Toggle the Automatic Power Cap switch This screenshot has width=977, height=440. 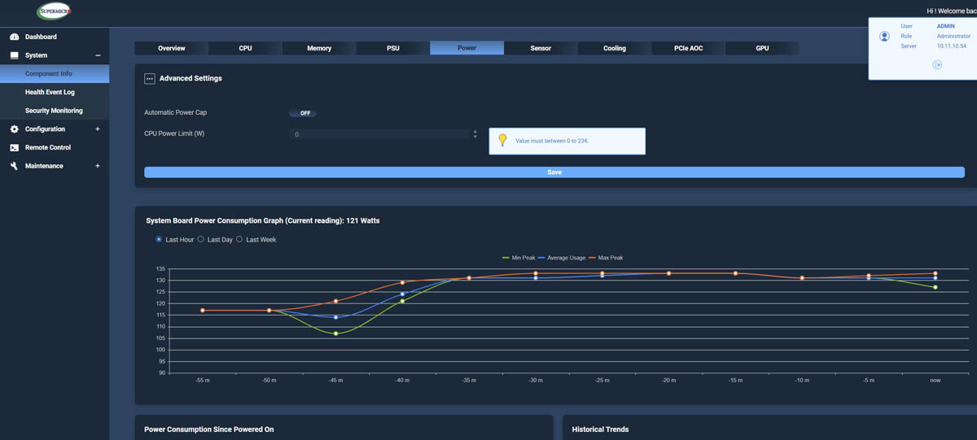pyautogui.click(x=303, y=113)
